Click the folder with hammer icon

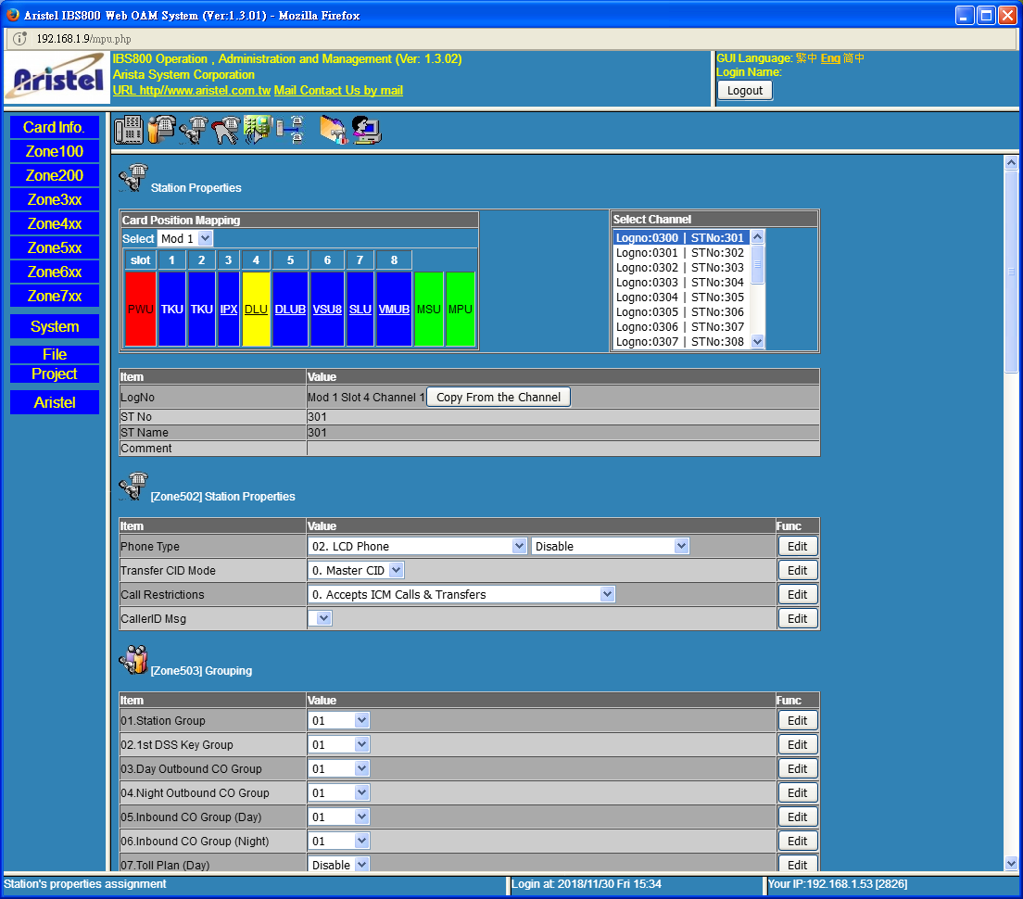point(334,129)
